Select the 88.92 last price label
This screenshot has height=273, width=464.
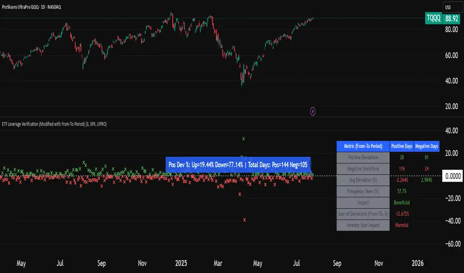pos(452,18)
